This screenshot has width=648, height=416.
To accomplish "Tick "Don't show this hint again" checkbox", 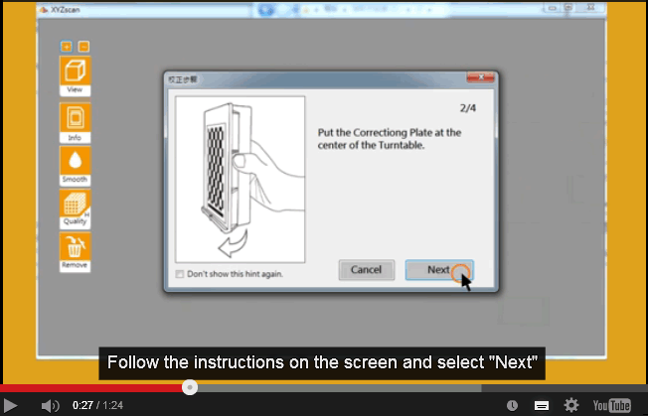I will (179, 274).
